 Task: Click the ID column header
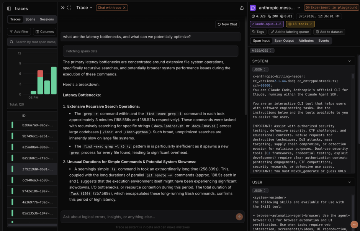coord(24,116)
